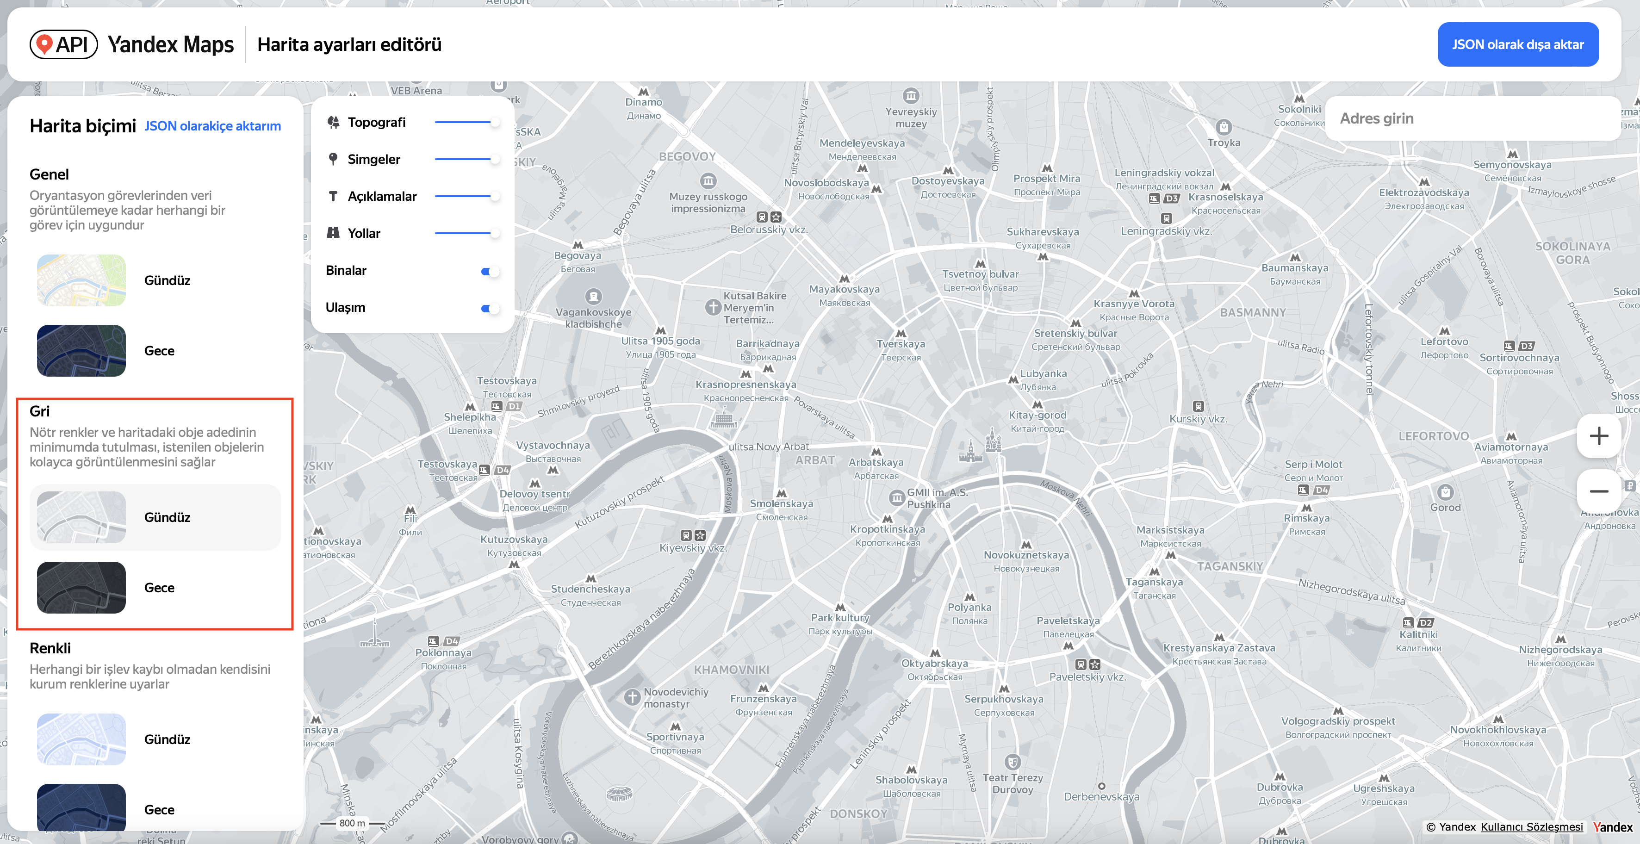Viewport: 1640px width, 844px height.
Task: Click the Açıklamalar text icon
Action: coord(333,196)
